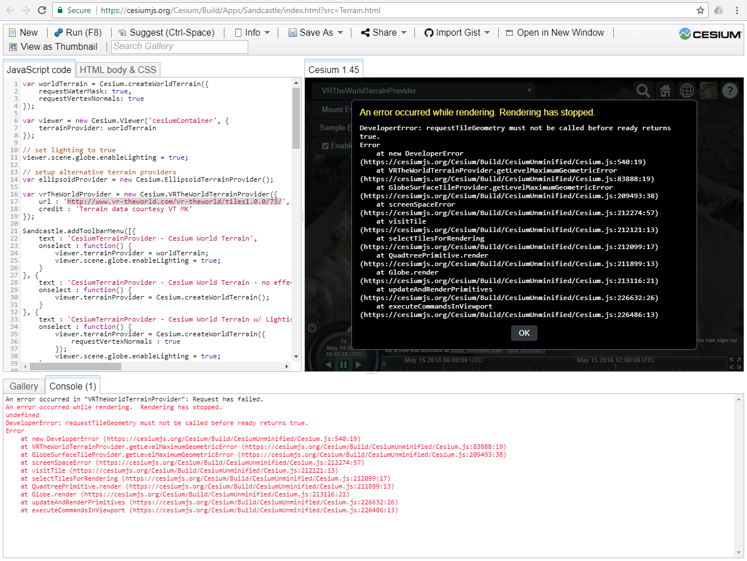747x561 pixels.
Task: Click the Sample Everest toolbar button
Action: tap(333, 128)
